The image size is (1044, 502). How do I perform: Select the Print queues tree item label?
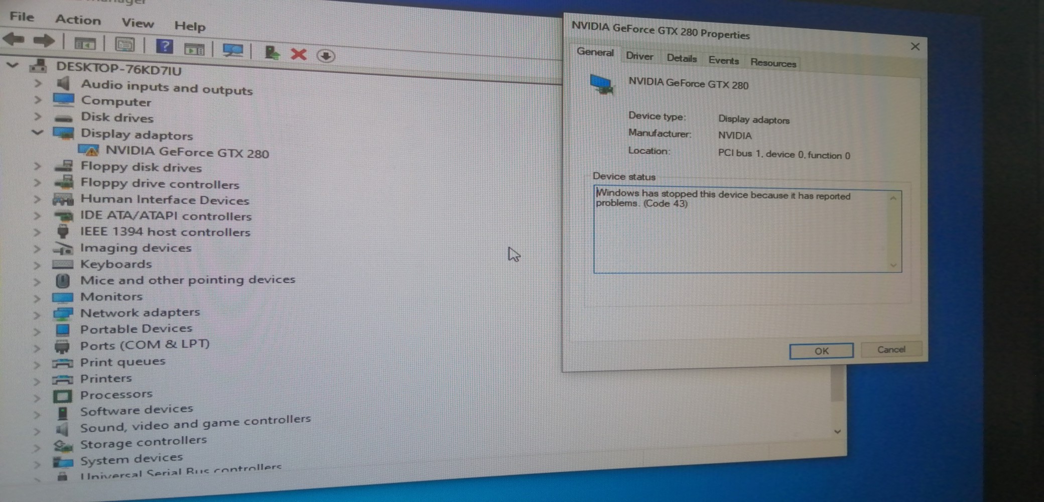point(122,362)
